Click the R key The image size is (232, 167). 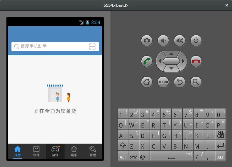pyautogui.click(x=155, y=124)
